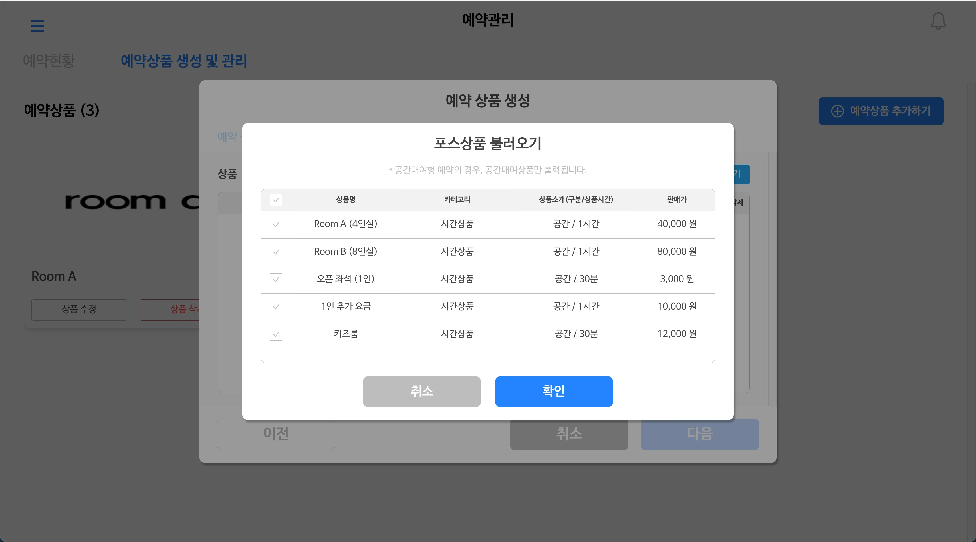The image size is (976, 542).
Task: Toggle the select-all checkbox in table header
Action: click(x=276, y=200)
